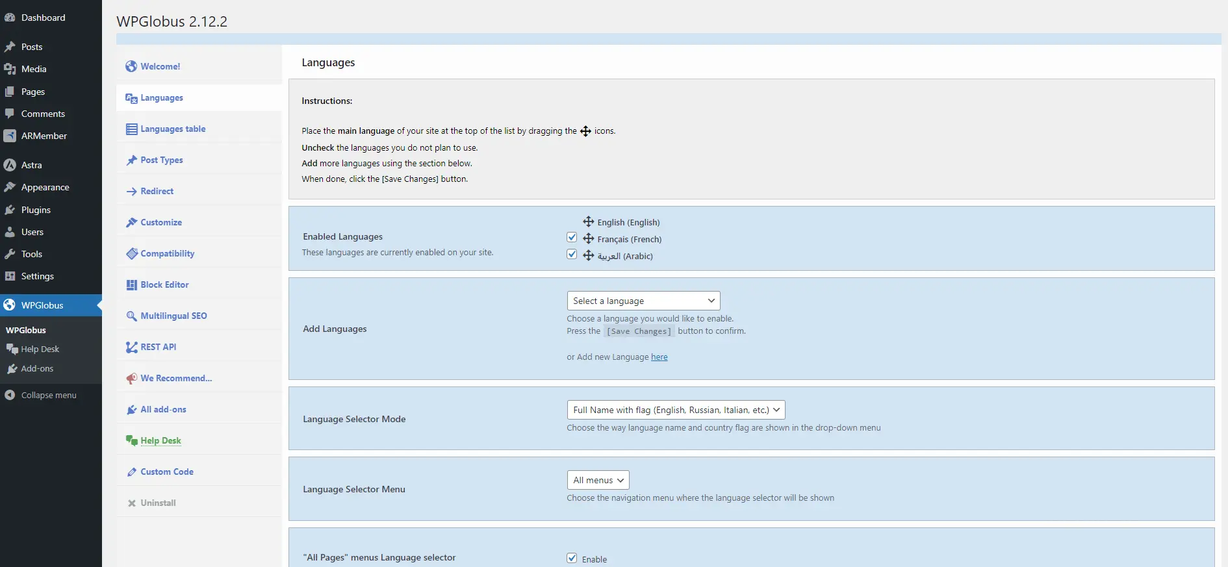The image size is (1228, 567).
Task: Click the Redirect arrow icon
Action: tap(131, 191)
